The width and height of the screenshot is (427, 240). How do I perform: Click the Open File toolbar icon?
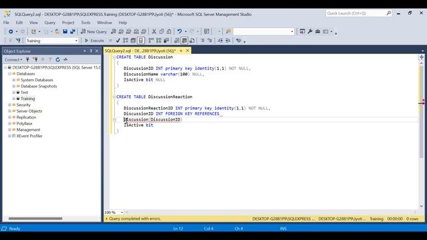(x=57, y=31)
